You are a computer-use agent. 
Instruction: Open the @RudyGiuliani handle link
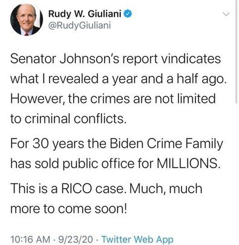[x=79, y=25]
